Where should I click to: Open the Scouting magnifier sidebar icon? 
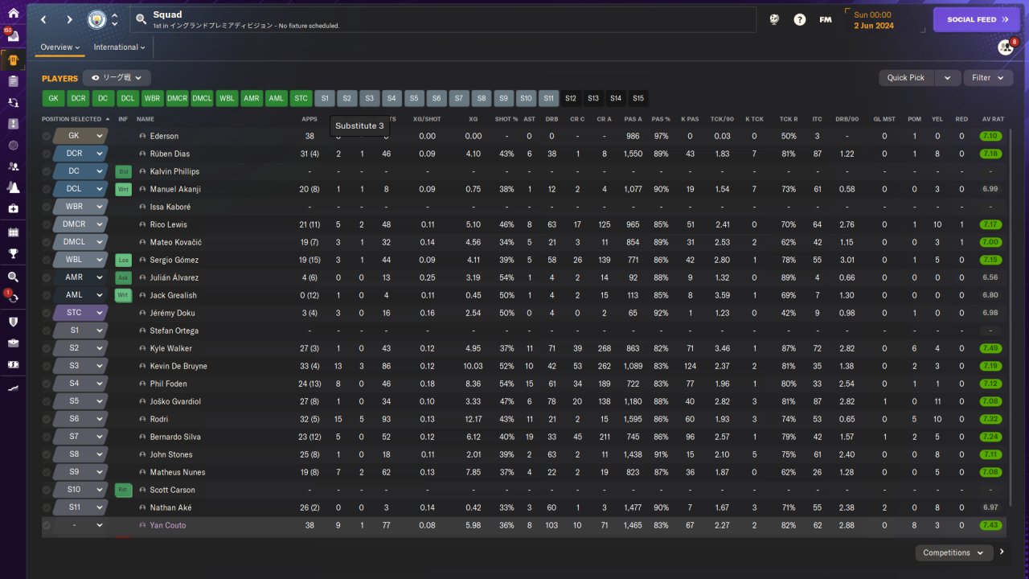coord(13,277)
